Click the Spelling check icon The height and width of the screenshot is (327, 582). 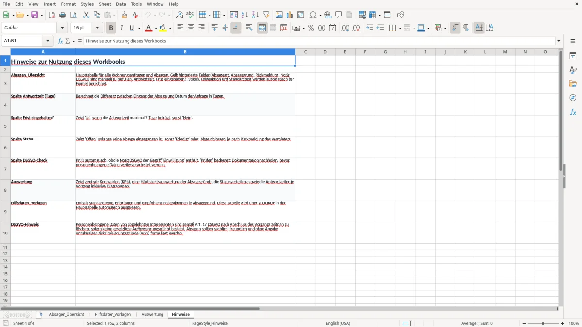[x=190, y=15]
